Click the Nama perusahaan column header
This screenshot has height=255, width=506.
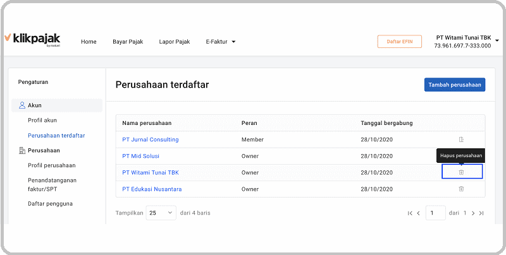coord(147,123)
